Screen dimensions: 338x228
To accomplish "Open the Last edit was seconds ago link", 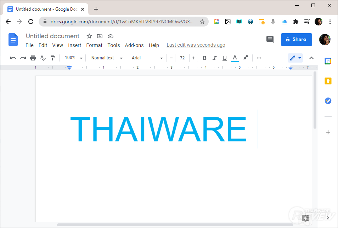I will click(196, 45).
